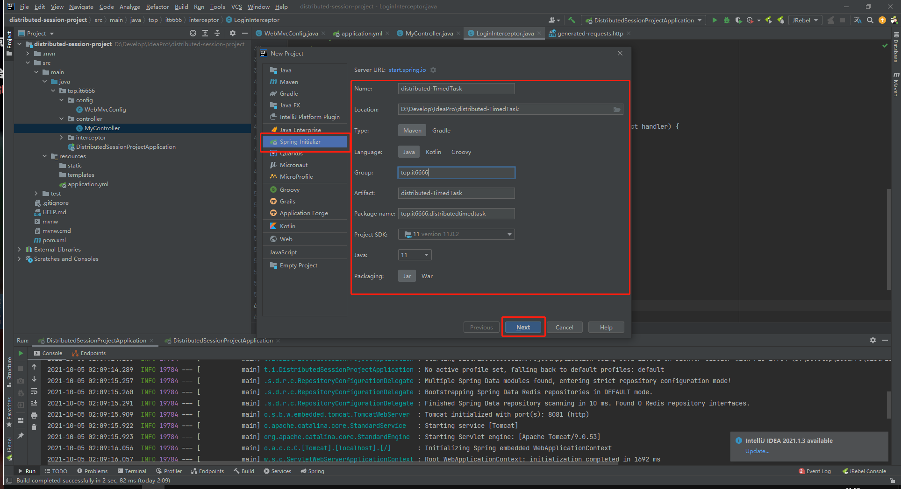Click Print icon in Run console
The height and width of the screenshot is (489, 901).
pyautogui.click(x=34, y=415)
